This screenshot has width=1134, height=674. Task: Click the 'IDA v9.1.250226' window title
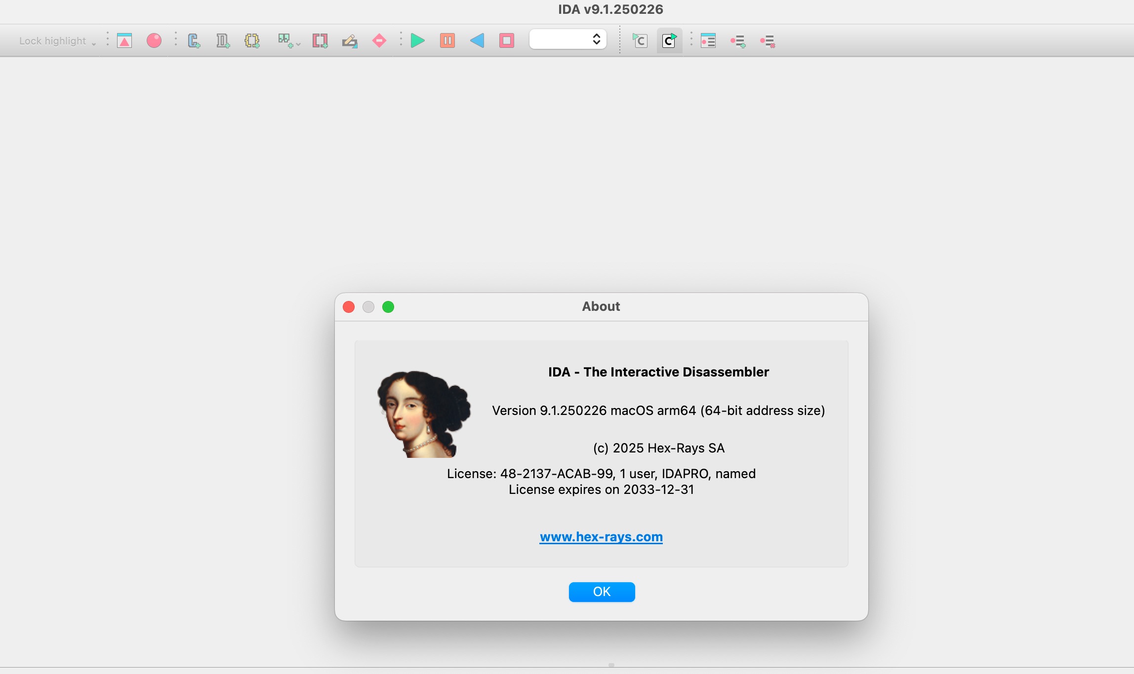pos(610,9)
